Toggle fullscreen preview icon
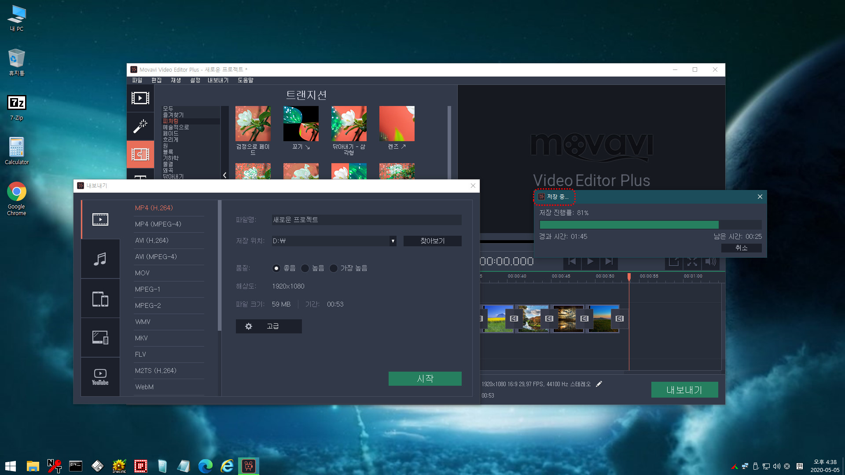 [x=692, y=262]
